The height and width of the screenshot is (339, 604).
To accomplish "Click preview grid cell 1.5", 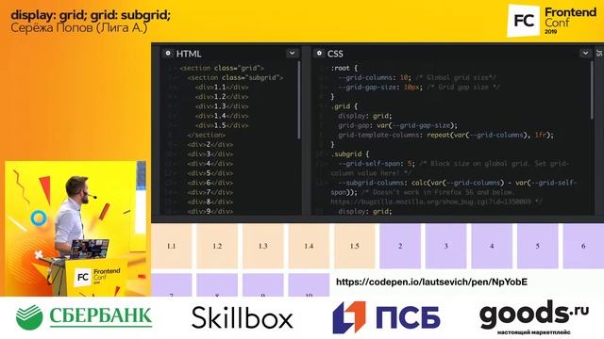I will (355, 246).
